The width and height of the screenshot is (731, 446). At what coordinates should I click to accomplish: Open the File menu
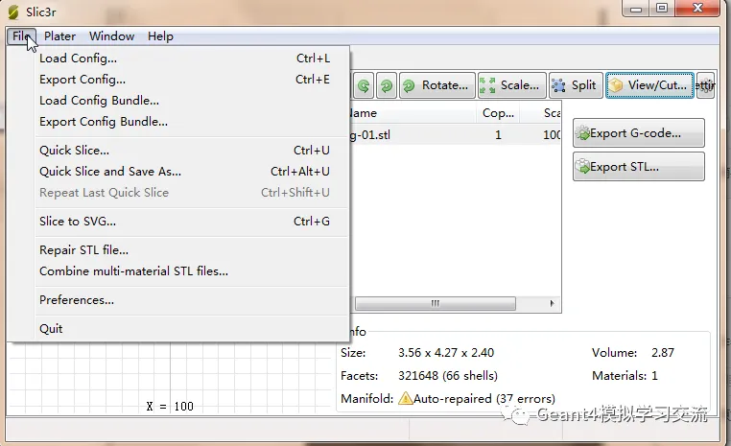coord(21,36)
